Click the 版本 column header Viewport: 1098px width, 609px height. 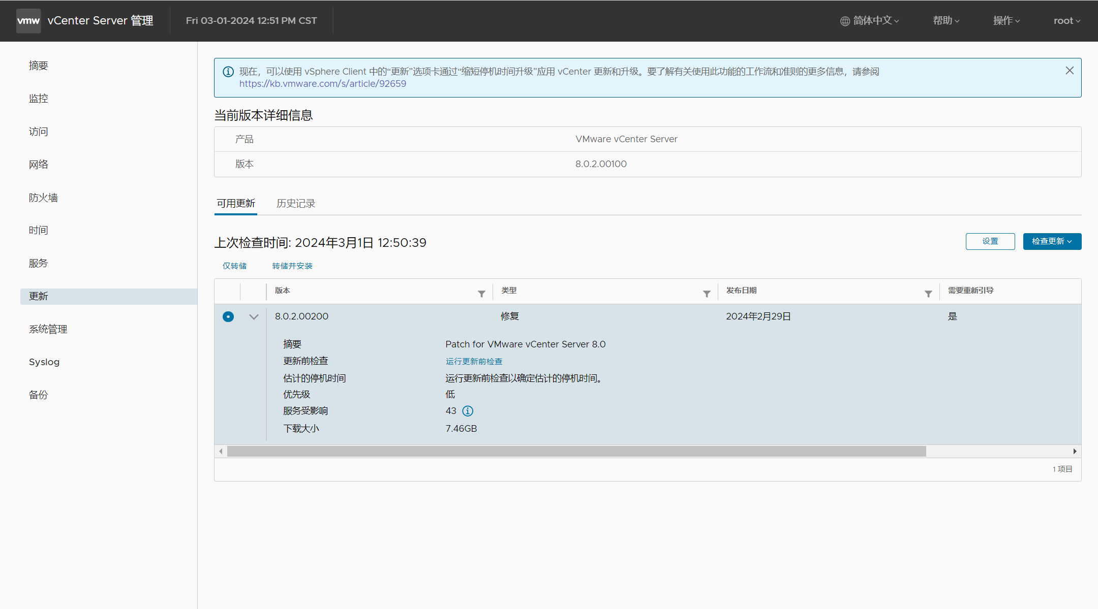click(283, 291)
